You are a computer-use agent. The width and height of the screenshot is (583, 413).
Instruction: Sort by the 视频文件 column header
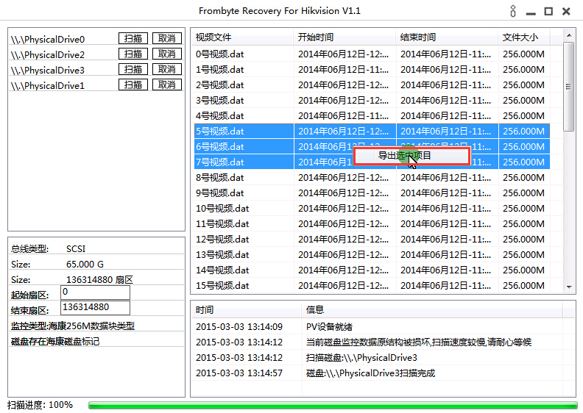243,37
